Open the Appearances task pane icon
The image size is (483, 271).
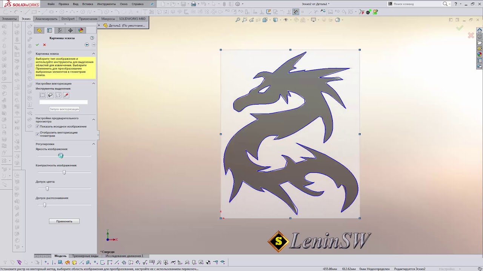(480, 55)
